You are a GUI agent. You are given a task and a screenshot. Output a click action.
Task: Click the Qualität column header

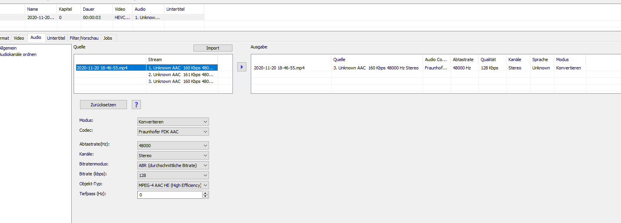(492, 60)
